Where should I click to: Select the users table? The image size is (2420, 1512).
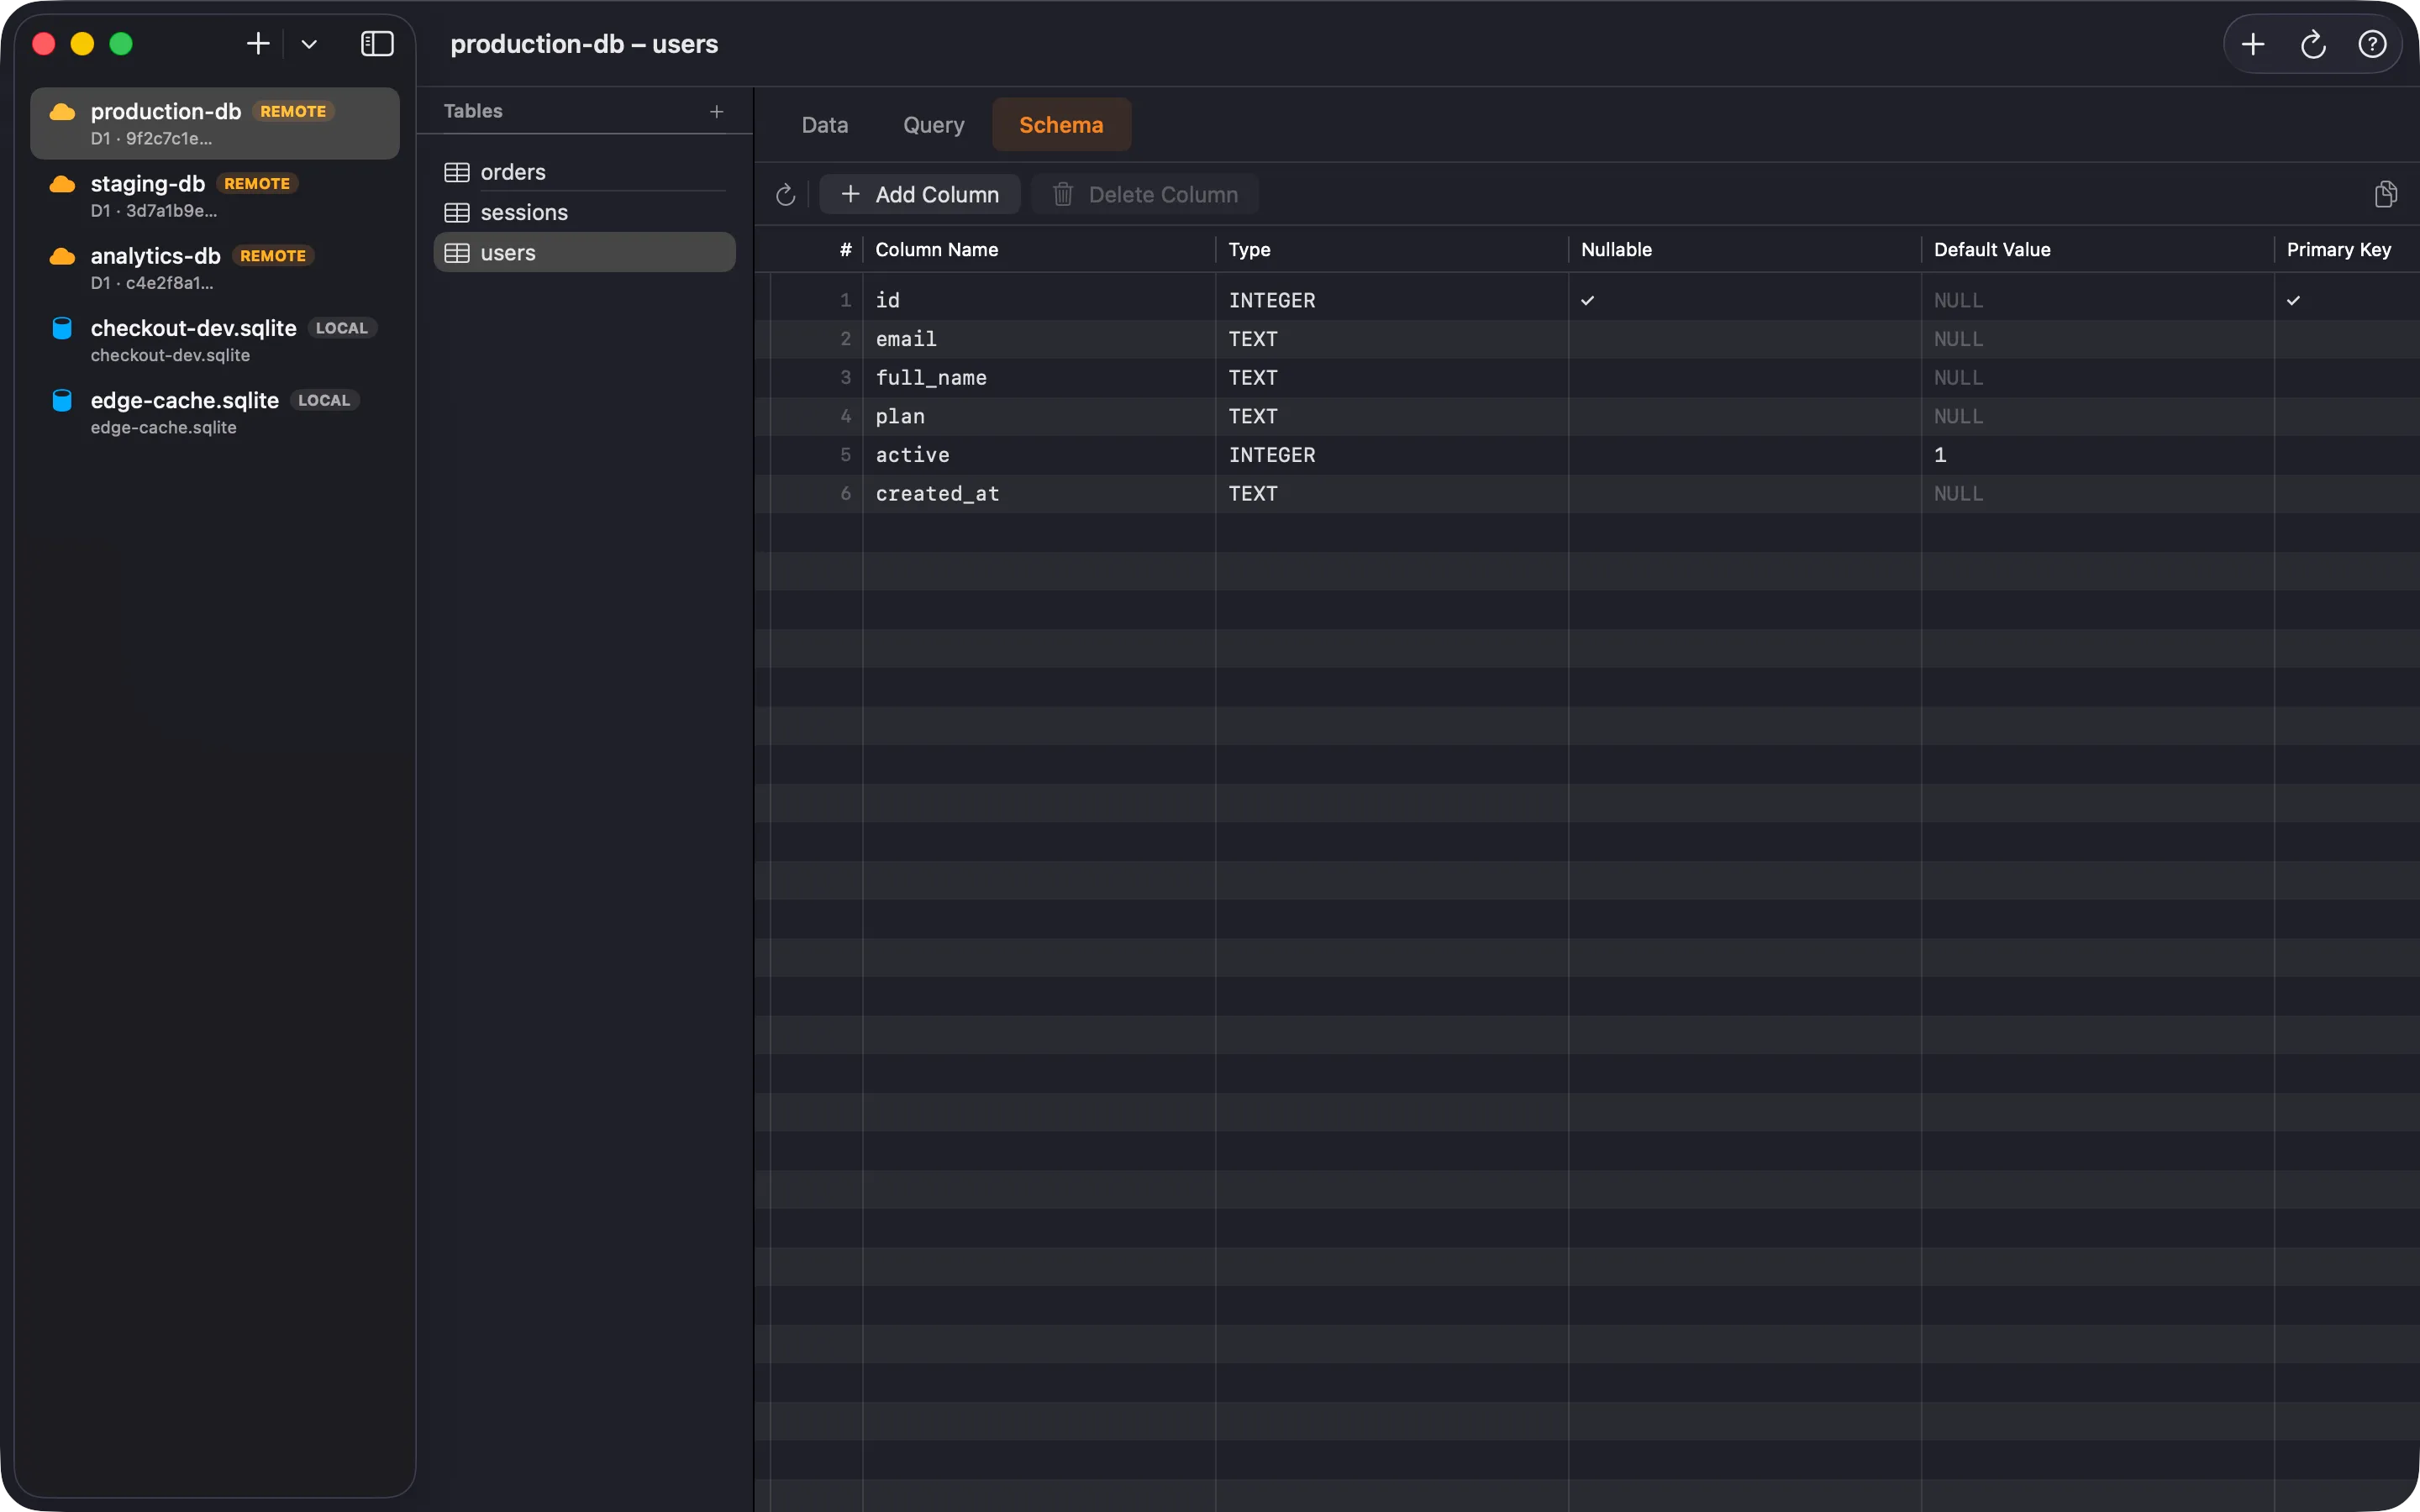(585, 253)
